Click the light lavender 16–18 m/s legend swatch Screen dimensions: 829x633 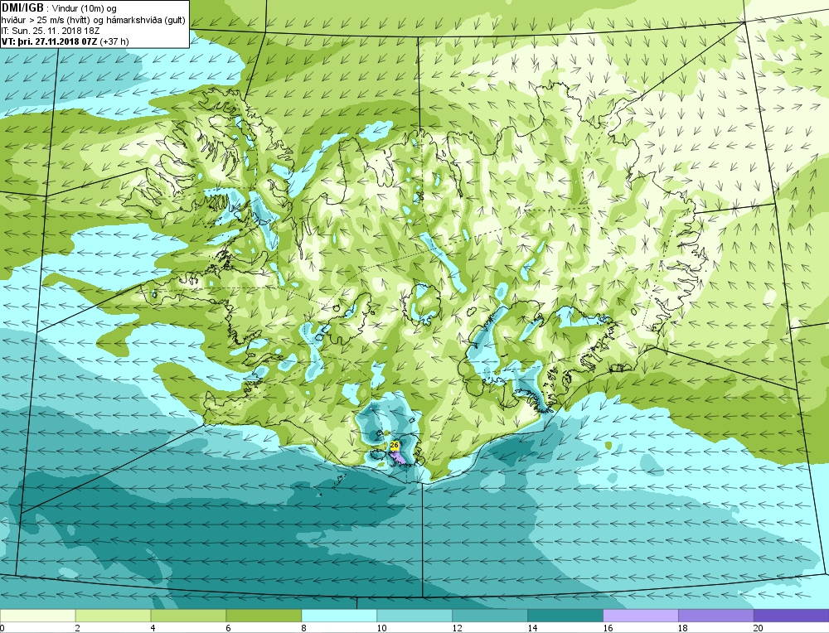pos(640,616)
